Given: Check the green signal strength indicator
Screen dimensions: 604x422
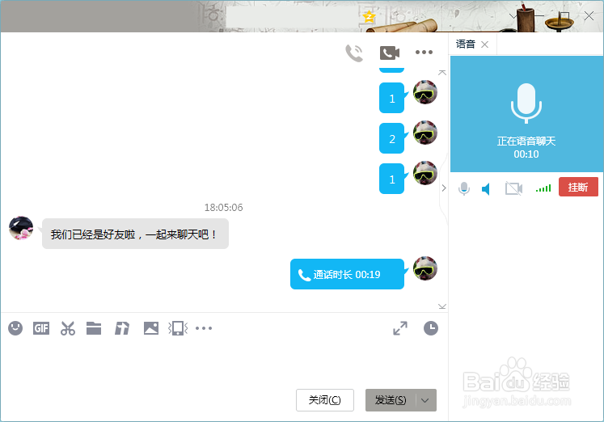Looking at the screenshot, I should 543,188.
